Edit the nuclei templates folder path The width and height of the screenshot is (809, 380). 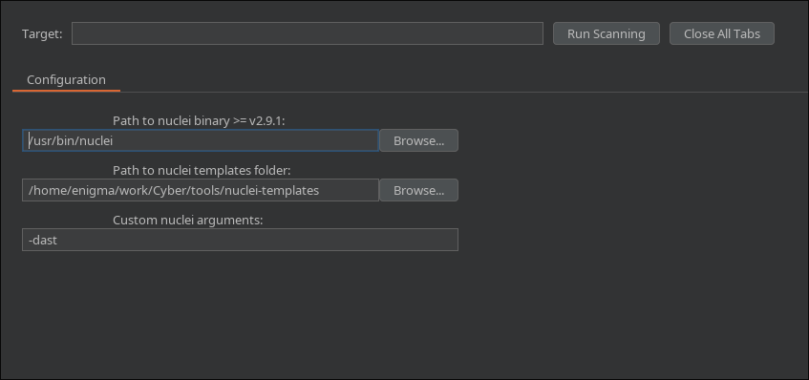(201, 190)
